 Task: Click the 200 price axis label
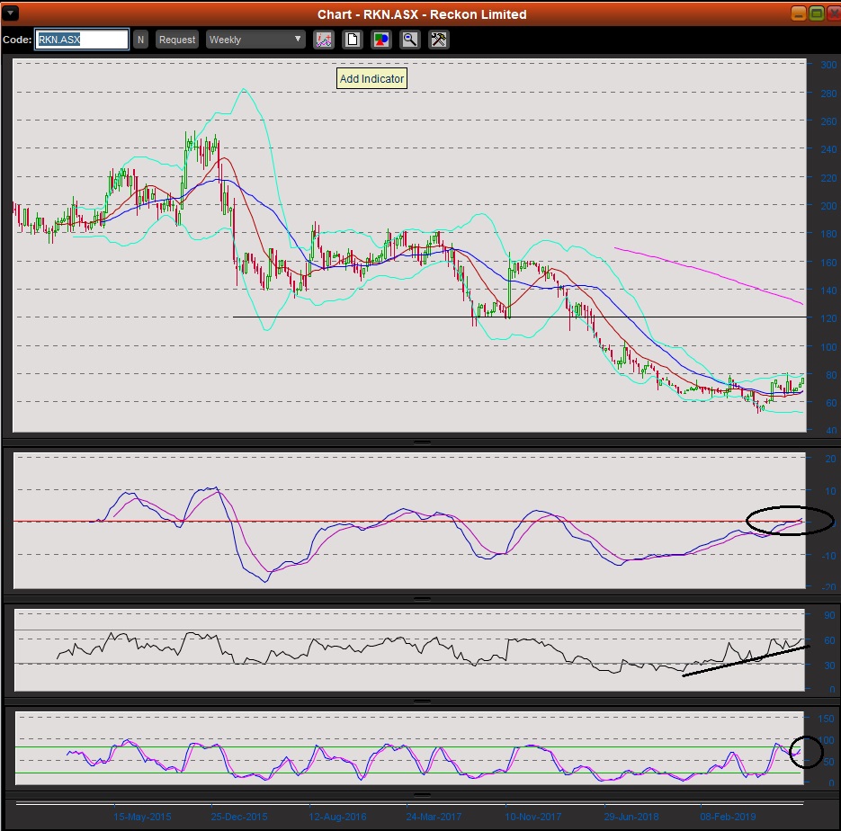(x=828, y=206)
